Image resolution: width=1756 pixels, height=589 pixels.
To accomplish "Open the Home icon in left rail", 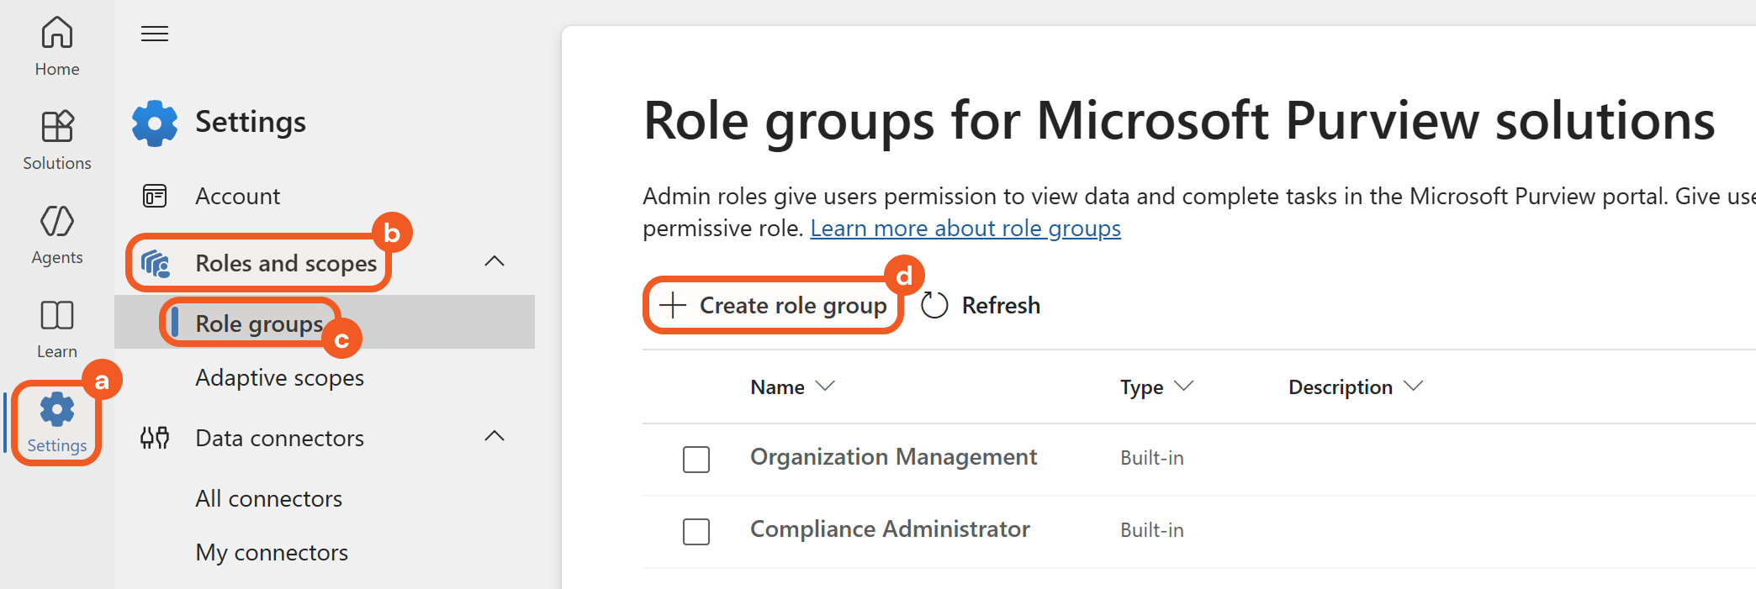I will pyautogui.click(x=57, y=34).
